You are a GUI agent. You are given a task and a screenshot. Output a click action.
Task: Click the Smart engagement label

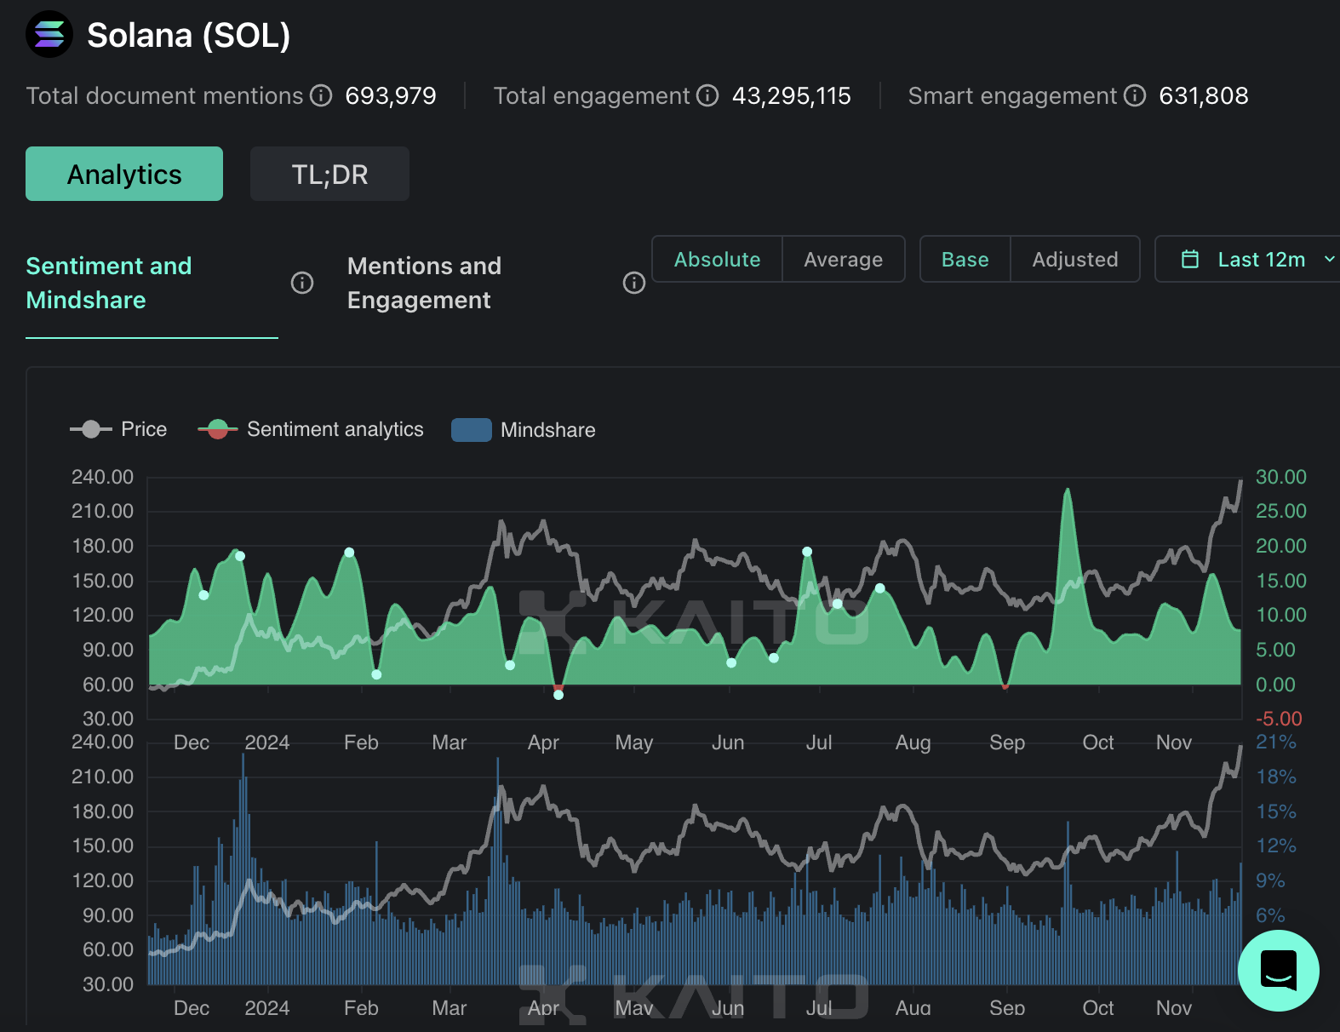(1012, 95)
